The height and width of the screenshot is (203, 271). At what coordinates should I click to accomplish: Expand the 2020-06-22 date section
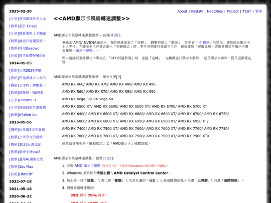[x=21, y=196]
